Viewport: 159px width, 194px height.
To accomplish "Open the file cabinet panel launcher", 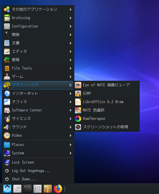I will click(x=17, y=189).
